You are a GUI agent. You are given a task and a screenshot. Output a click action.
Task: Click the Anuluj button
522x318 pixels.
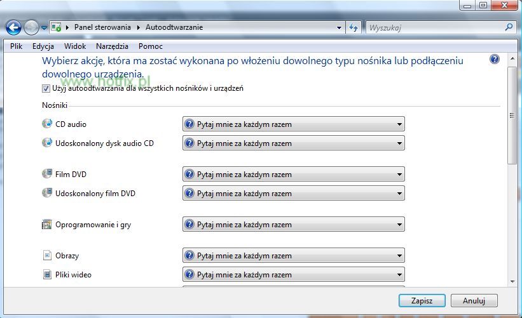(x=474, y=301)
